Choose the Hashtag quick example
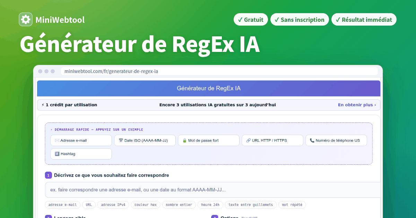The width and height of the screenshot is (416, 218). [x=81, y=154]
